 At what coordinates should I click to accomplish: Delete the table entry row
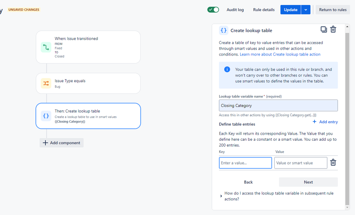click(x=333, y=162)
